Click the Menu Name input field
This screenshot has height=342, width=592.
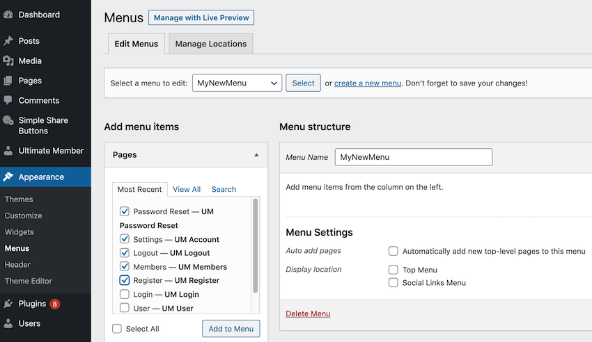[x=414, y=157]
